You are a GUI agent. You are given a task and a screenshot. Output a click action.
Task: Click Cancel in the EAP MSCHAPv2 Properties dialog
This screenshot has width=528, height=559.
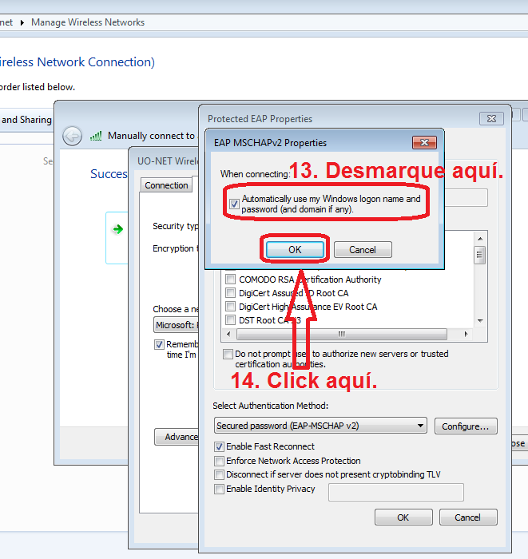[362, 250]
